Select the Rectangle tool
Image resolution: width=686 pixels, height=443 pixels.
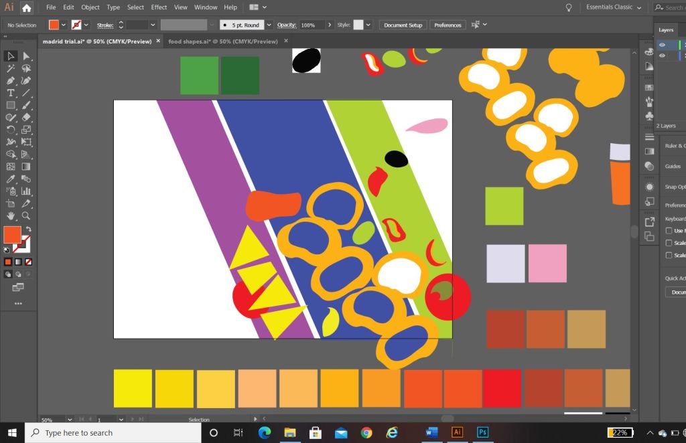pyautogui.click(x=11, y=105)
